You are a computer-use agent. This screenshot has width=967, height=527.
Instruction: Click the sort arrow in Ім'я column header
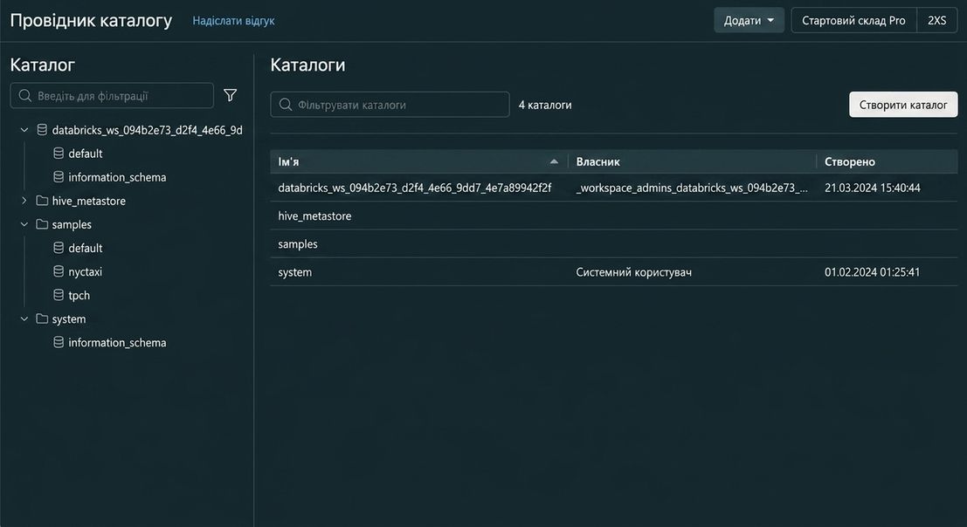tap(554, 161)
